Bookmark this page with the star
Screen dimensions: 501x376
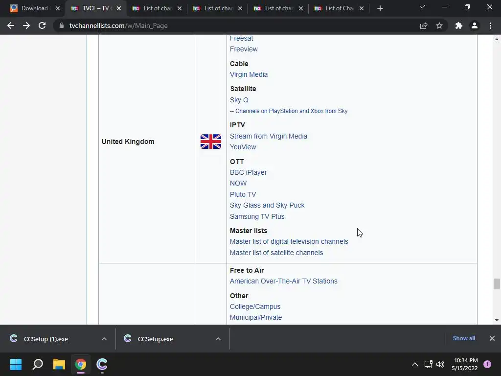point(439,25)
